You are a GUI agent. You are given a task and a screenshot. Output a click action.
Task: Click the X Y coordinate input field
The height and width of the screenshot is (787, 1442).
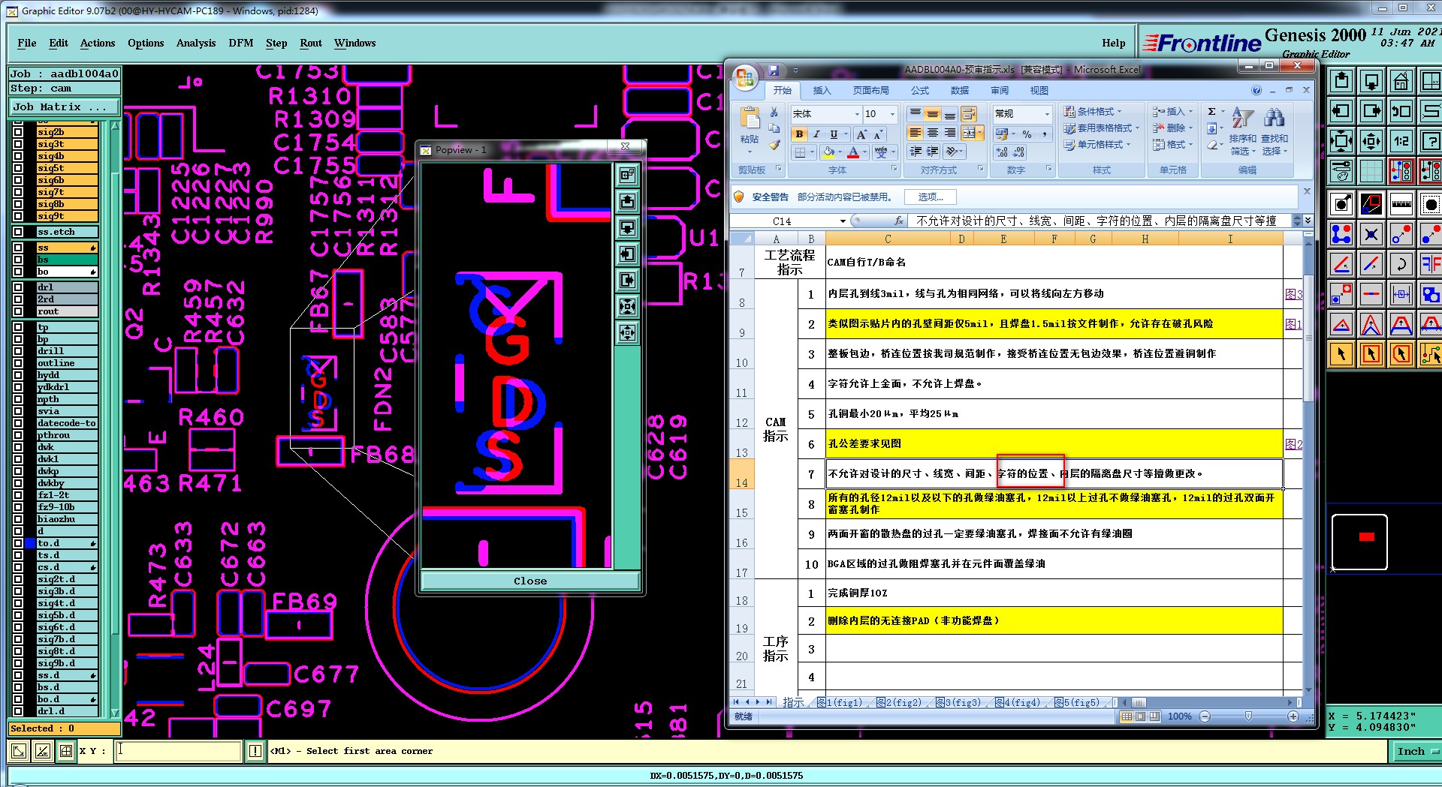[178, 751]
